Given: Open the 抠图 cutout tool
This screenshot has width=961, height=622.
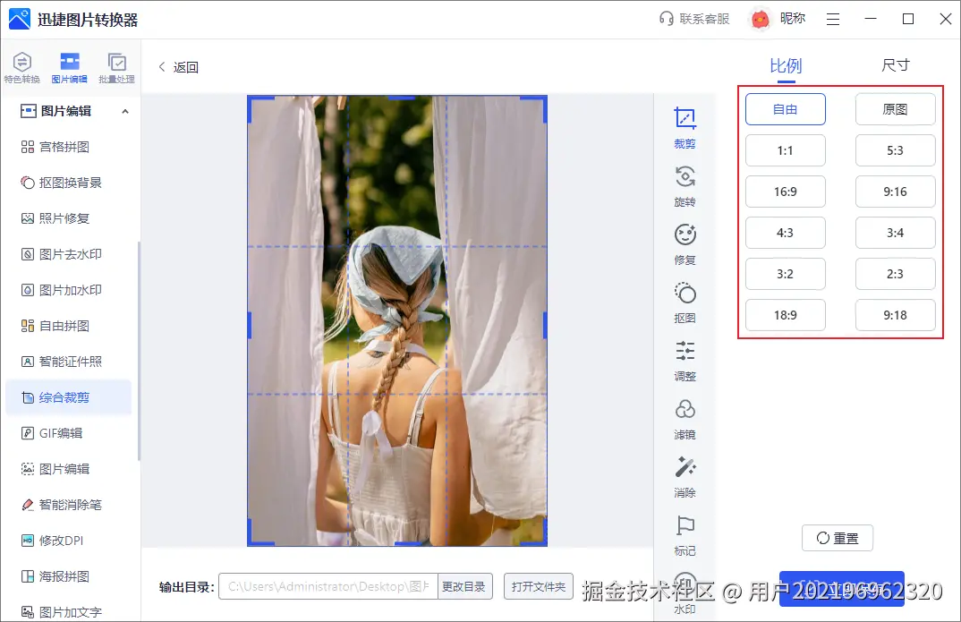Looking at the screenshot, I should (x=685, y=302).
